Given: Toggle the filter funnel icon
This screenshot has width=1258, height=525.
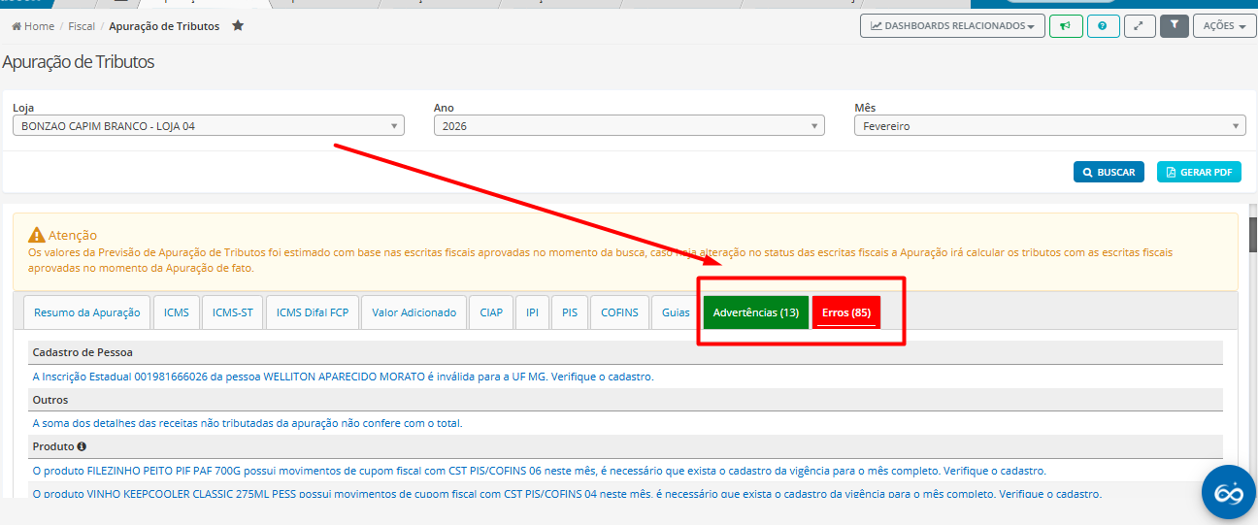Looking at the screenshot, I should (x=1175, y=26).
